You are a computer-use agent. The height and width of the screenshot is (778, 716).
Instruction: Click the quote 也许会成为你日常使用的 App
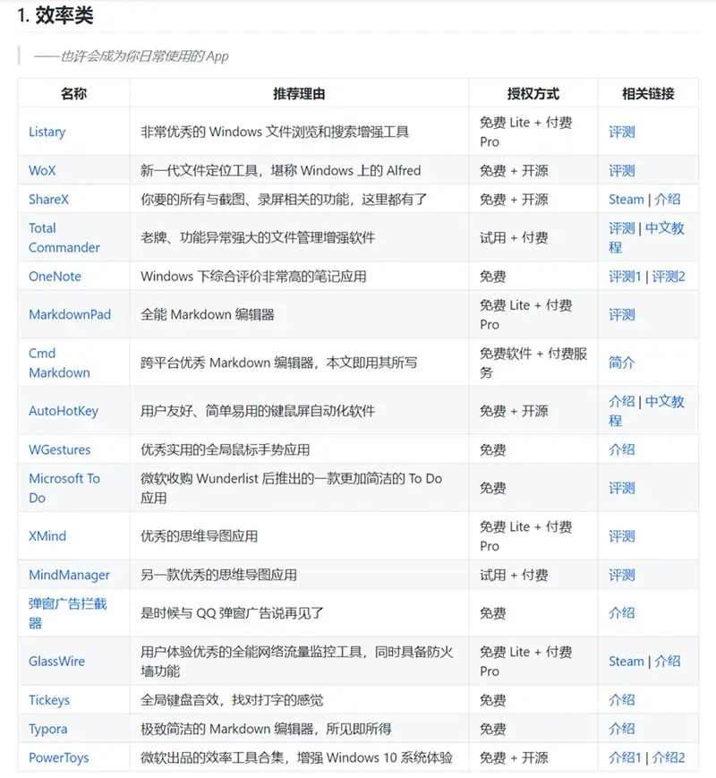[131, 56]
